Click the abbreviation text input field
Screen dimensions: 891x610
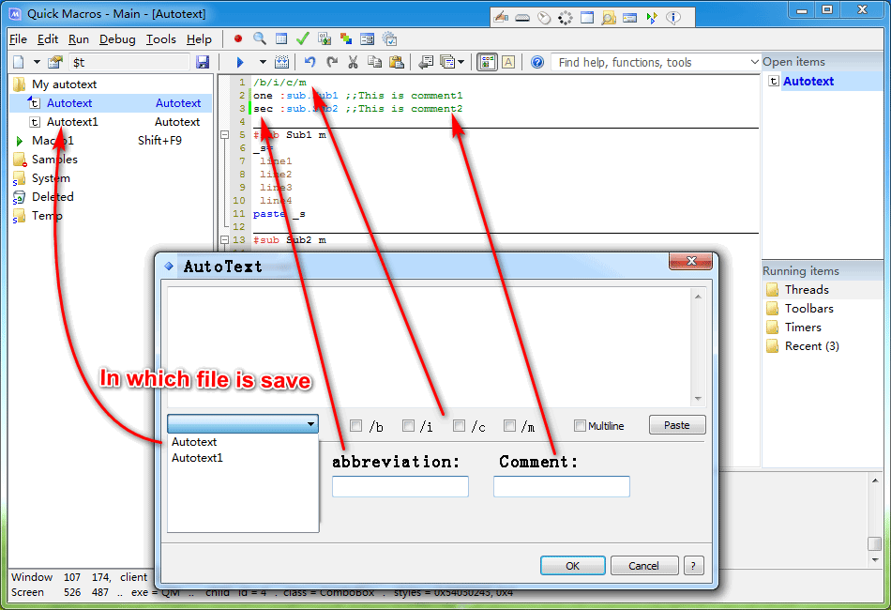click(400, 486)
